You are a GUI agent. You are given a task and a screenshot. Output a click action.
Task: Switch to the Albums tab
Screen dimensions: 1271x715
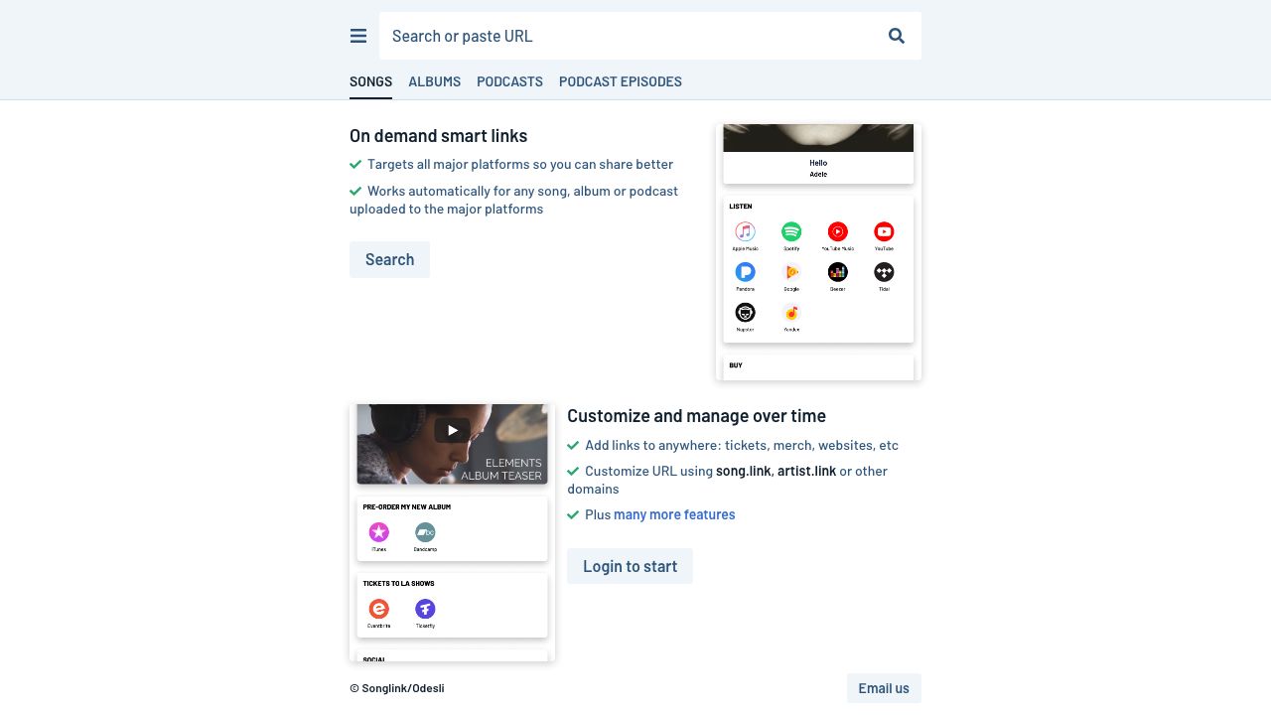[434, 81]
